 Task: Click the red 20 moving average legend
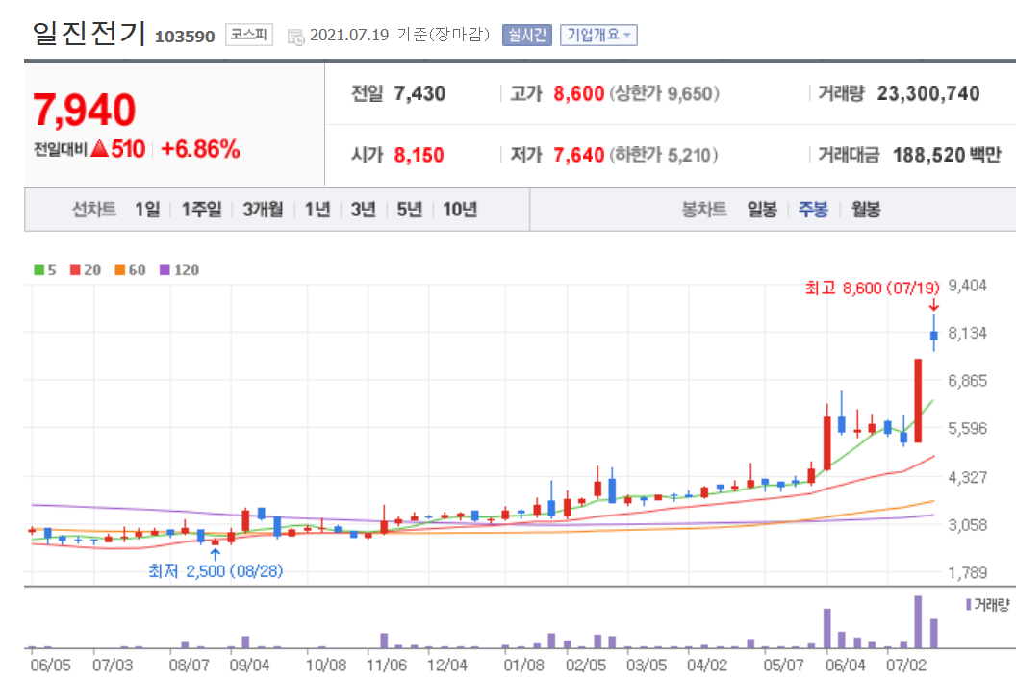pos(86,270)
